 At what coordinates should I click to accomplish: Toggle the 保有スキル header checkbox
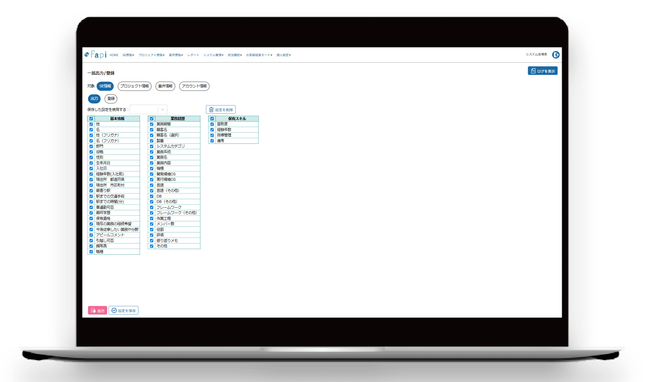coord(212,119)
